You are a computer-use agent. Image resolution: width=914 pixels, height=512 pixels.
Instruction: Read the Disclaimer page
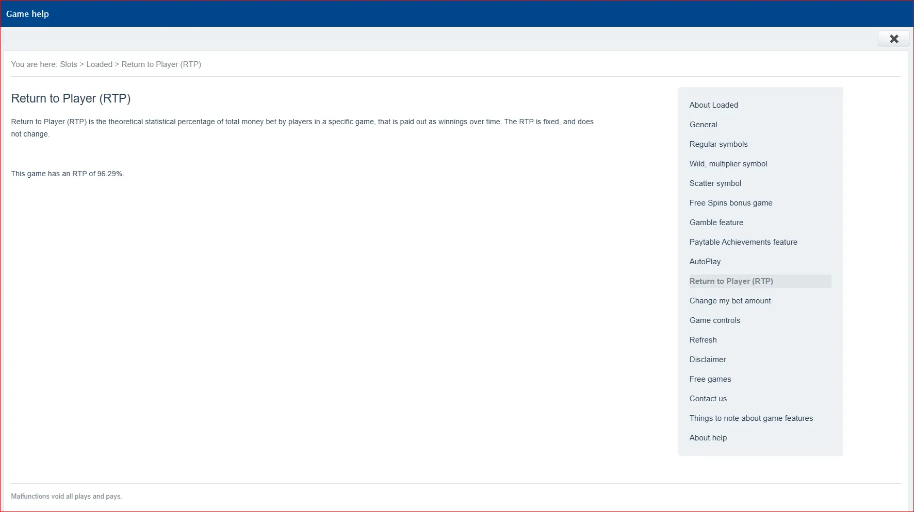click(707, 360)
